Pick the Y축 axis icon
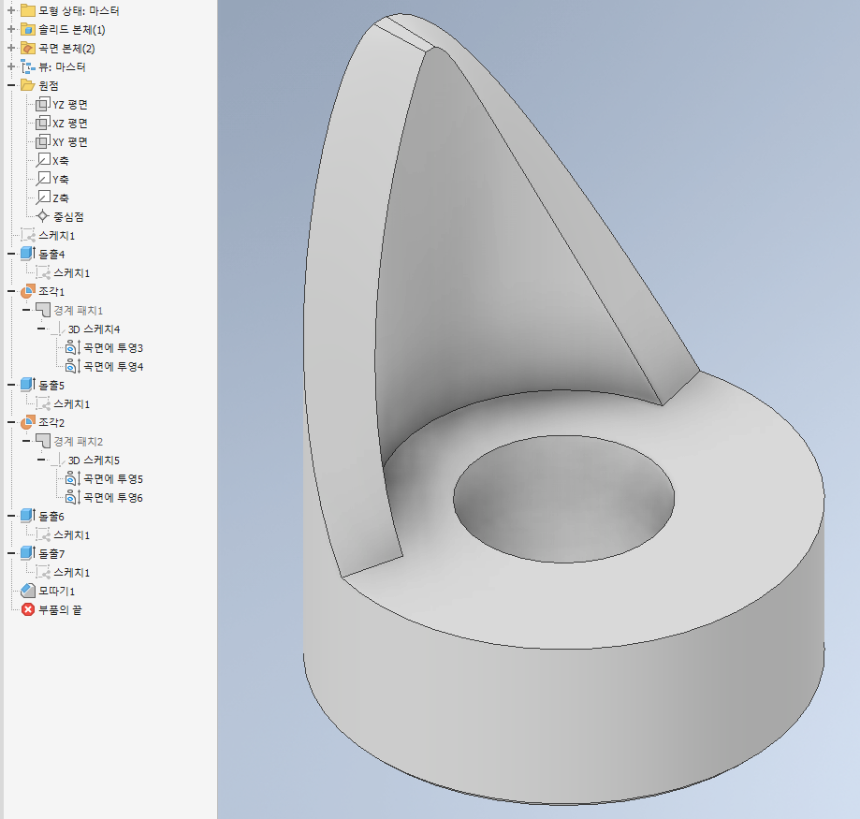 [43, 179]
